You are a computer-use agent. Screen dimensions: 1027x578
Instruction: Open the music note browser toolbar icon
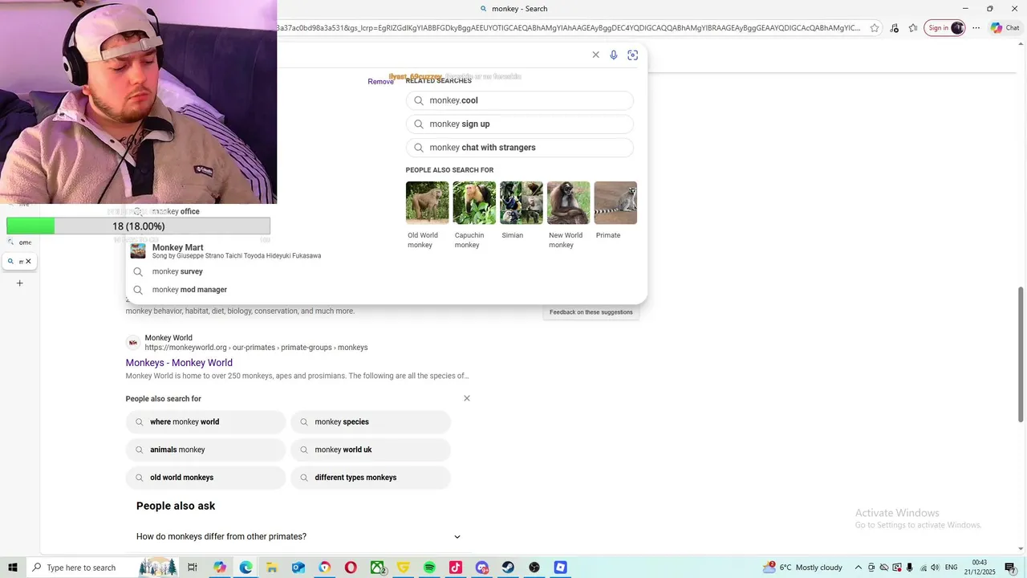894,28
